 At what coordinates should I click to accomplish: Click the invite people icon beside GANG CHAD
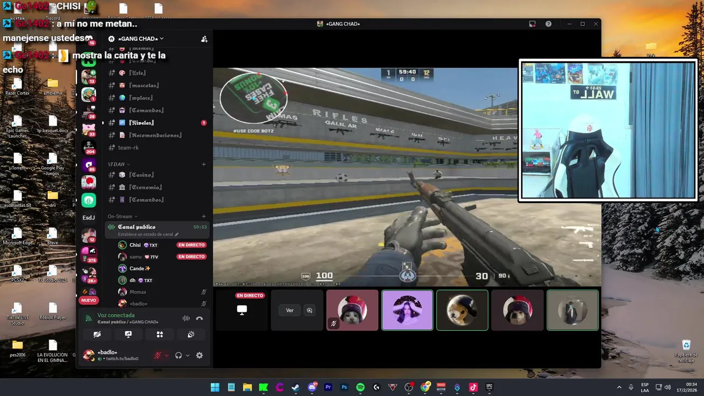pyautogui.click(x=204, y=39)
